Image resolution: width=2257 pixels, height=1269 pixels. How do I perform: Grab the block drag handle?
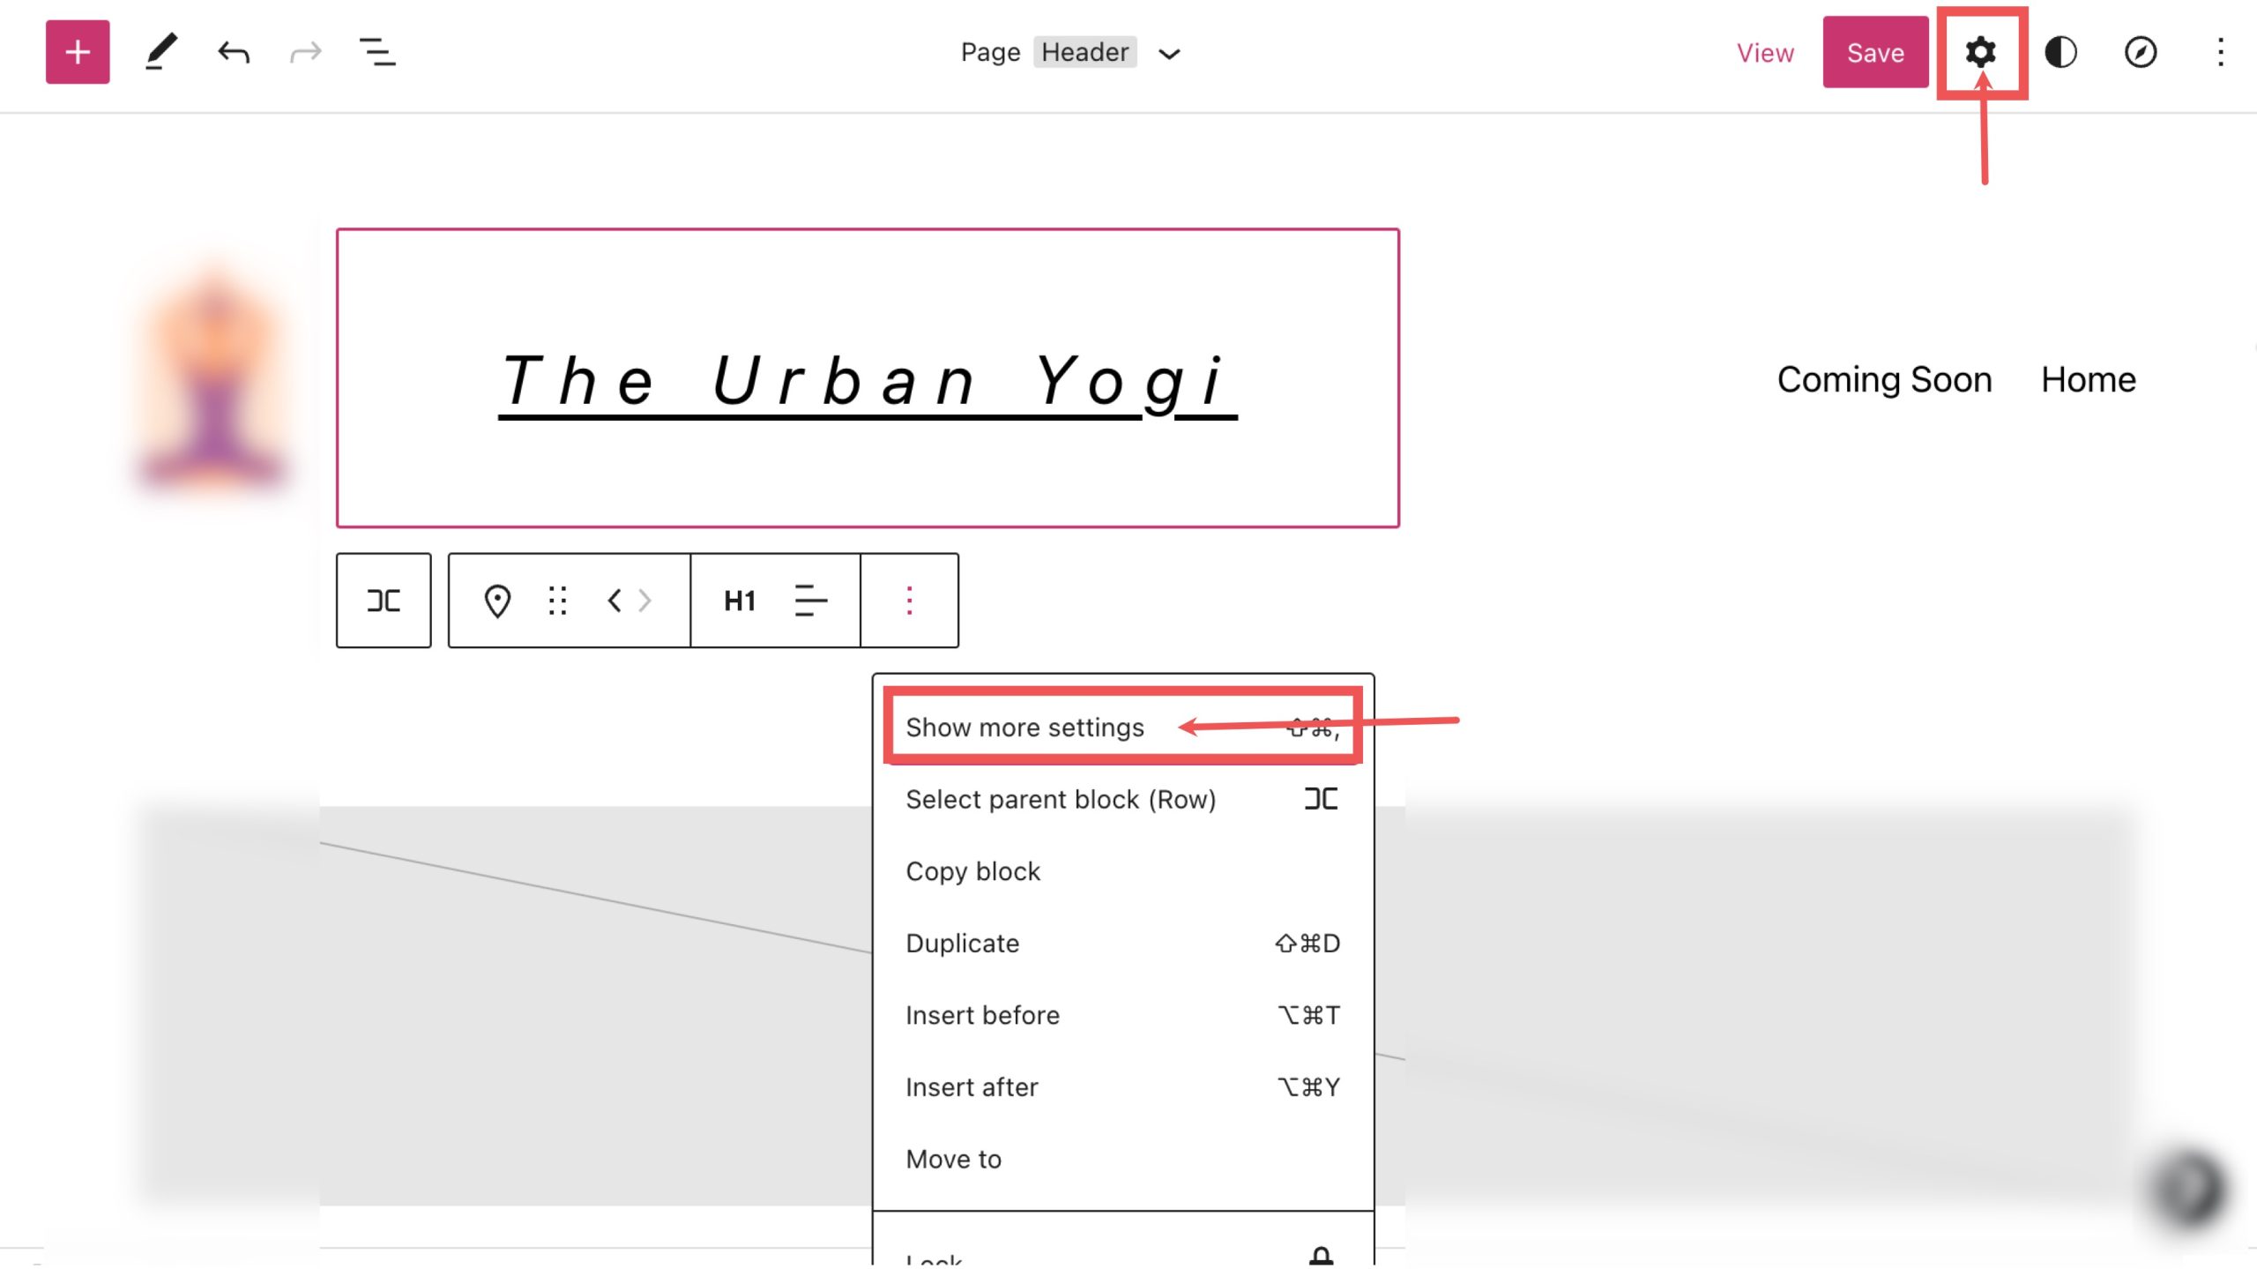click(557, 601)
